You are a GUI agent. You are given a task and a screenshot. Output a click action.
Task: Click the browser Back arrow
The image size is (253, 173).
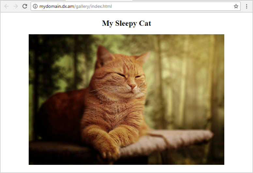point(7,6)
